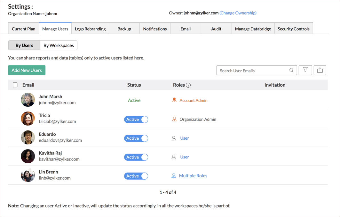Select the checkbox to select all users
Screen dimensions: 340x217
pos(15,85)
